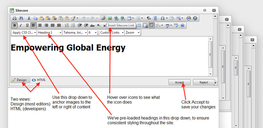
Task: Click the Copy icon
Action: click(35, 18)
